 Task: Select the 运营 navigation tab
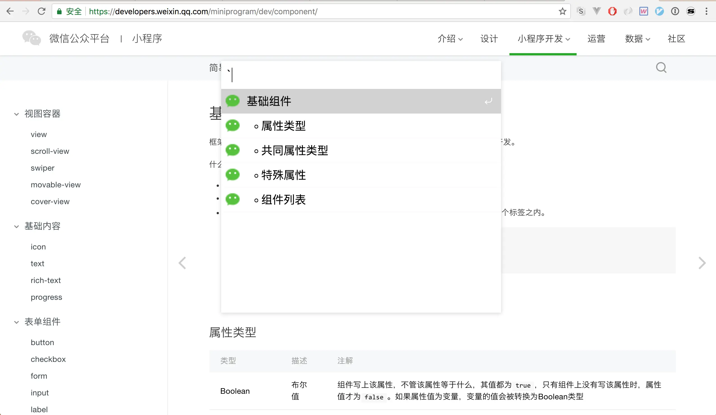click(596, 39)
